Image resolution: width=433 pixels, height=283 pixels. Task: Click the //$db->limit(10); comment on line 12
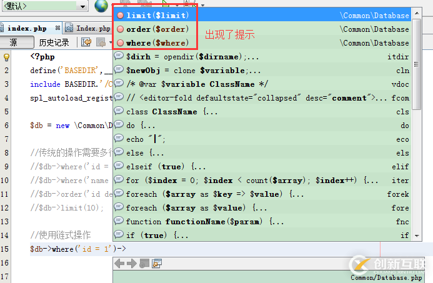[67, 207]
